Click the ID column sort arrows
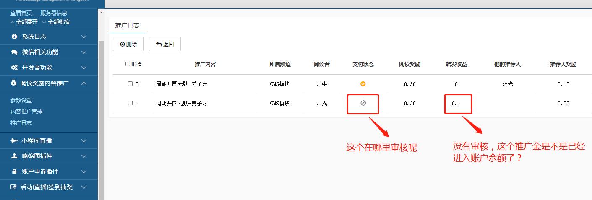 coord(140,65)
